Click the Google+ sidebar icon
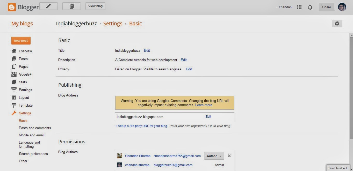This screenshot has width=353, height=171. coord(14,74)
